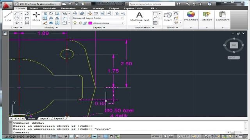
Task: Open the Block Editor icon
Action: point(176,18)
